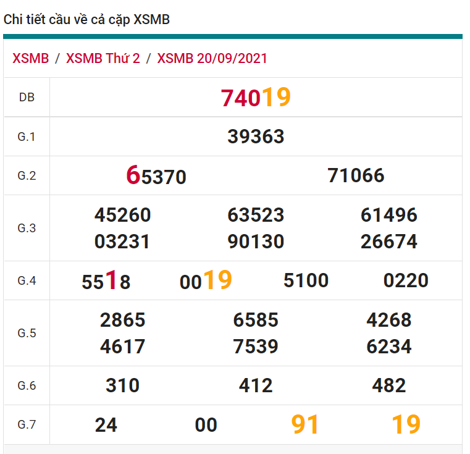Click the G.2 number 65370

coord(156,176)
